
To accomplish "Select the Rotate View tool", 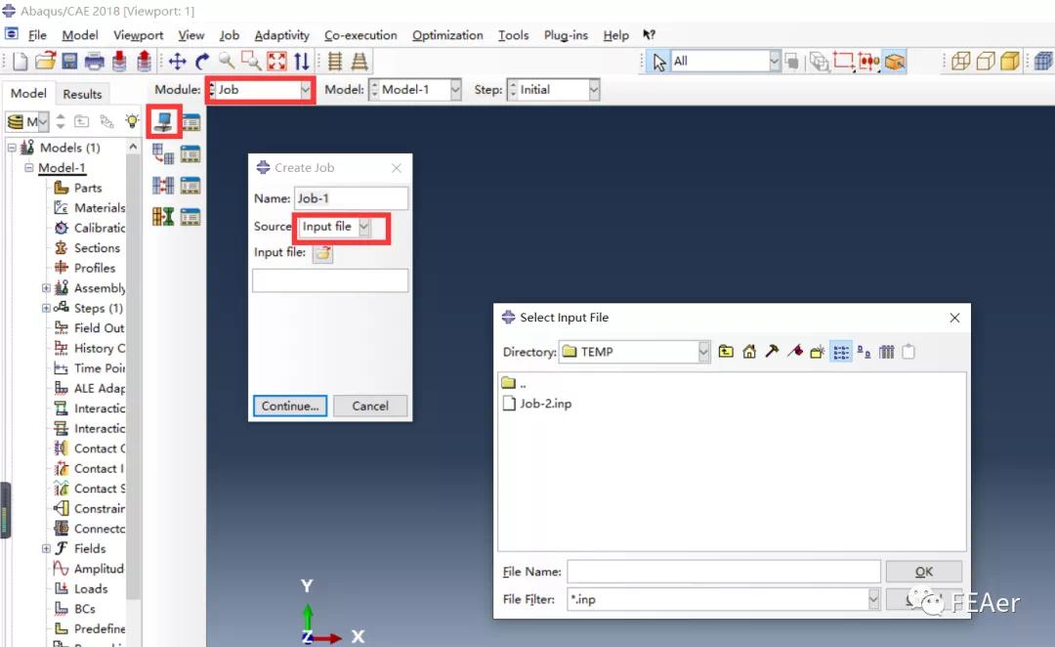I will tap(202, 62).
